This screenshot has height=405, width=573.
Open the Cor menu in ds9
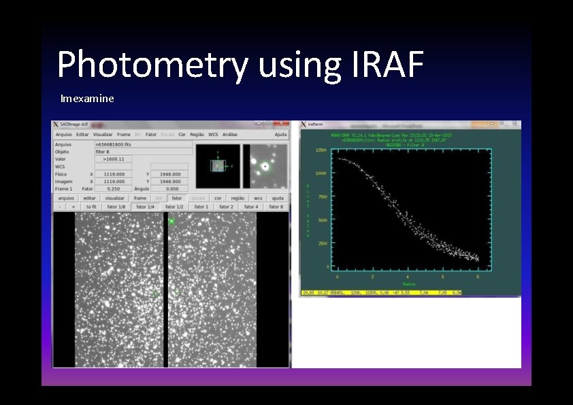tap(182, 135)
